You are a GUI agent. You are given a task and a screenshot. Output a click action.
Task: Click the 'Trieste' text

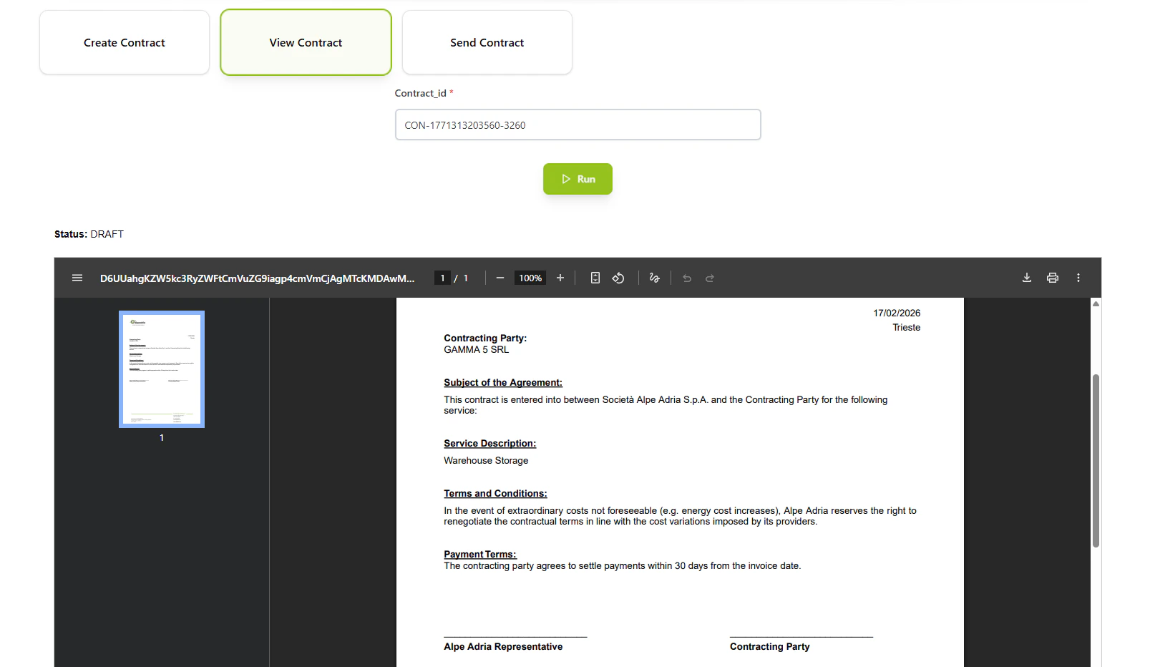906,327
